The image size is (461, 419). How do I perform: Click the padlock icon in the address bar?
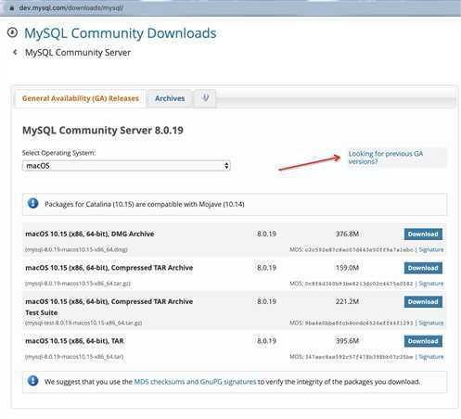pos(11,8)
